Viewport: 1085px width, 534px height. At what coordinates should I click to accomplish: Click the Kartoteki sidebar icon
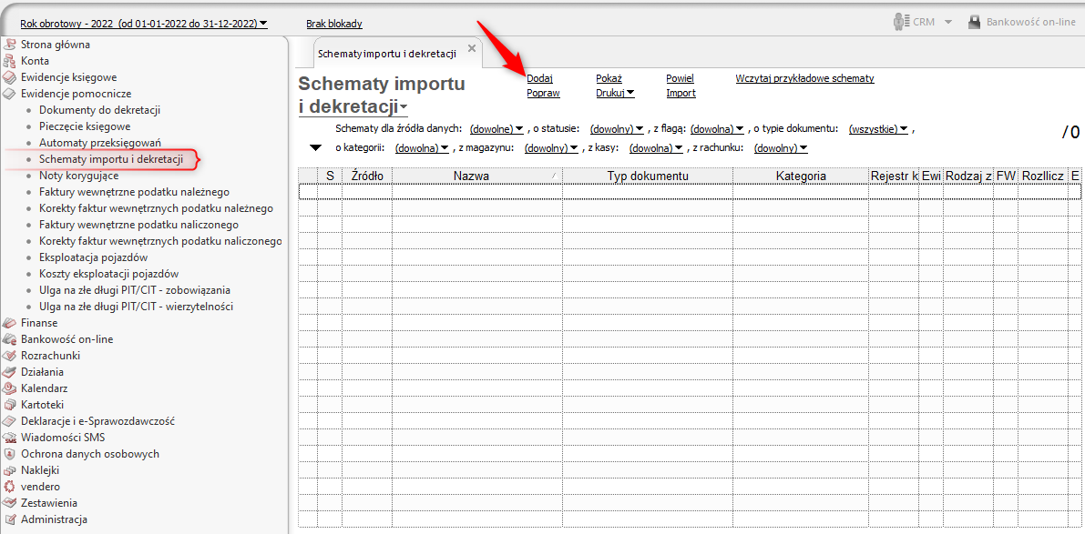[x=10, y=404]
